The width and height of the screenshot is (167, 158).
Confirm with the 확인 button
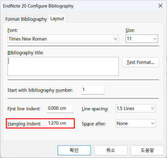[x=74, y=150]
